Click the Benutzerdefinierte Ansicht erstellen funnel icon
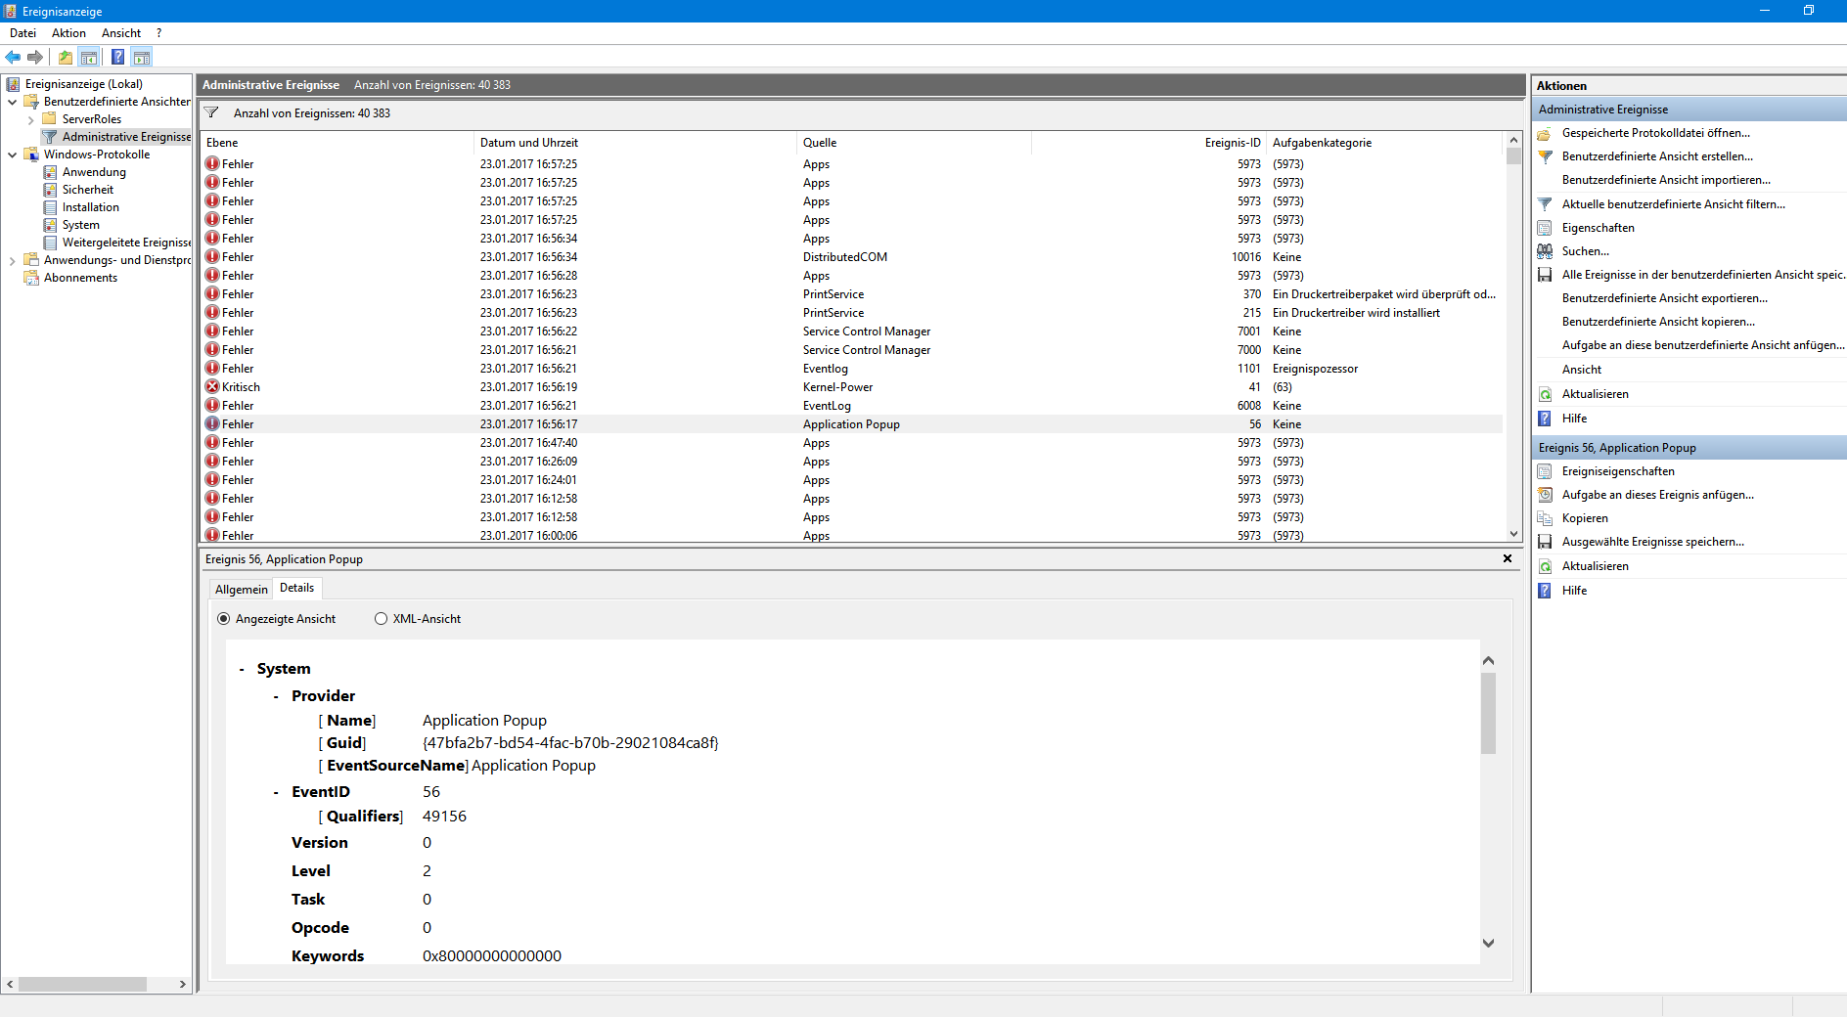Image resolution: width=1847 pixels, height=1017 pixels. click(1545, 156)
